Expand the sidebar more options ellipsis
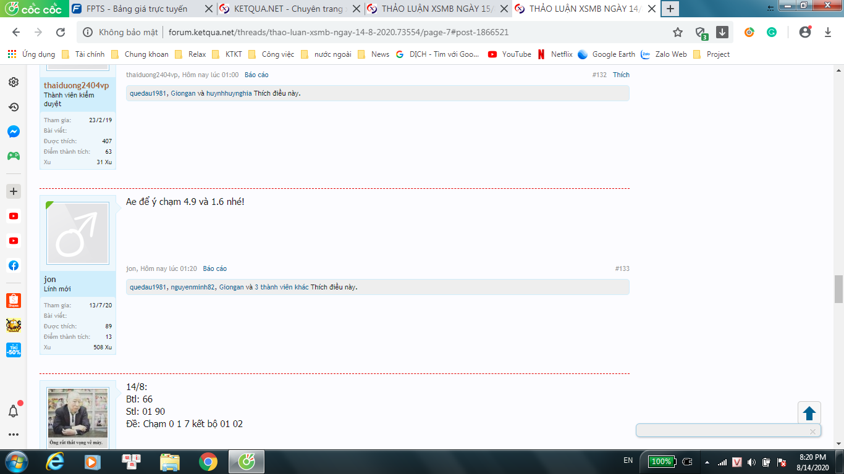This screenshot has width=844, height=474. point(13,434)
